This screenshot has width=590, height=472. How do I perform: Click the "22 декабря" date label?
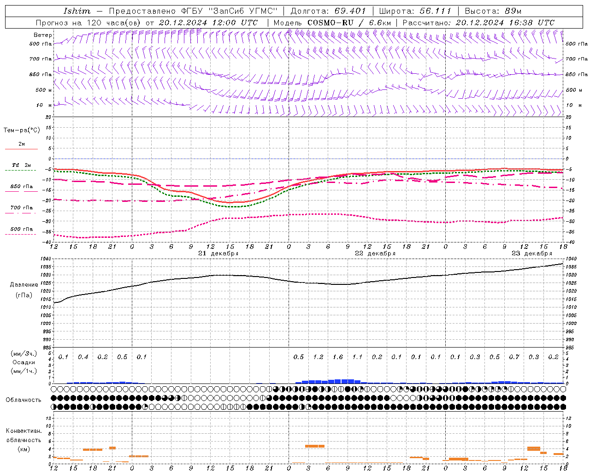[375, 254]
